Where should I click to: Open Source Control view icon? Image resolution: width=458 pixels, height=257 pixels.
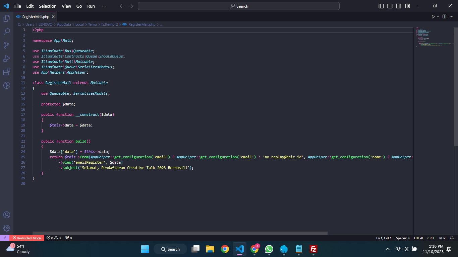[x=6, y=45]
